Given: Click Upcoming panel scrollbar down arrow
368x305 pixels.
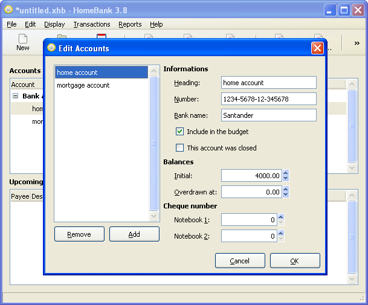Looking at the screenshot, I should (x=352, y=278).
